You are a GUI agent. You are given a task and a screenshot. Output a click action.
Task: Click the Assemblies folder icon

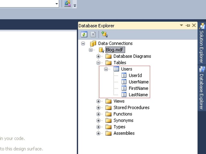(x=108, y=133)
